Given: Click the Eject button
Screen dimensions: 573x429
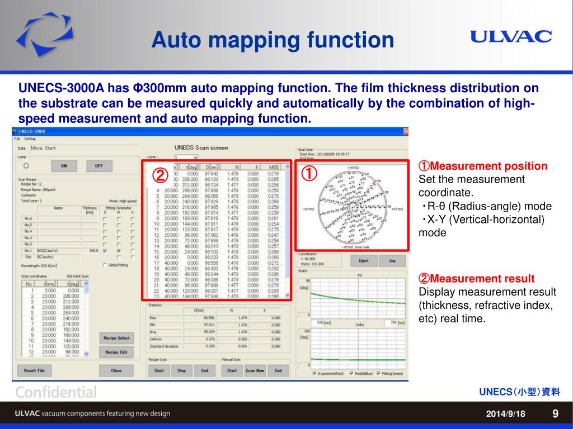Looking at the screenshot, I should click(364, 261).
